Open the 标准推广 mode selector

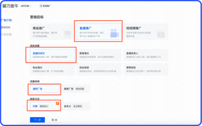[x=45, y=6]
